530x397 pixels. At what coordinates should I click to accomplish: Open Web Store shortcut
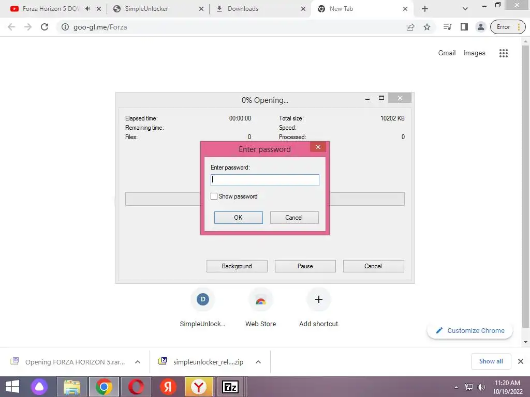click(x=261, y=308)
